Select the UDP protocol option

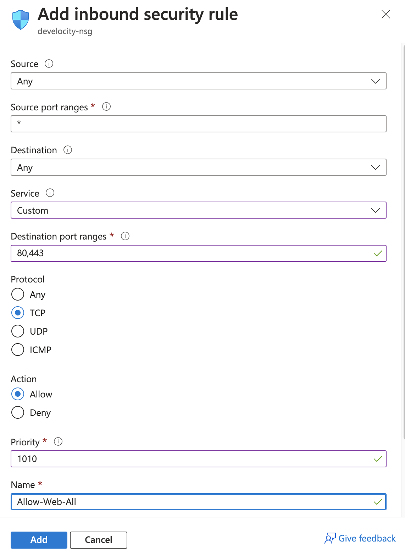click(x=18, y=331)
